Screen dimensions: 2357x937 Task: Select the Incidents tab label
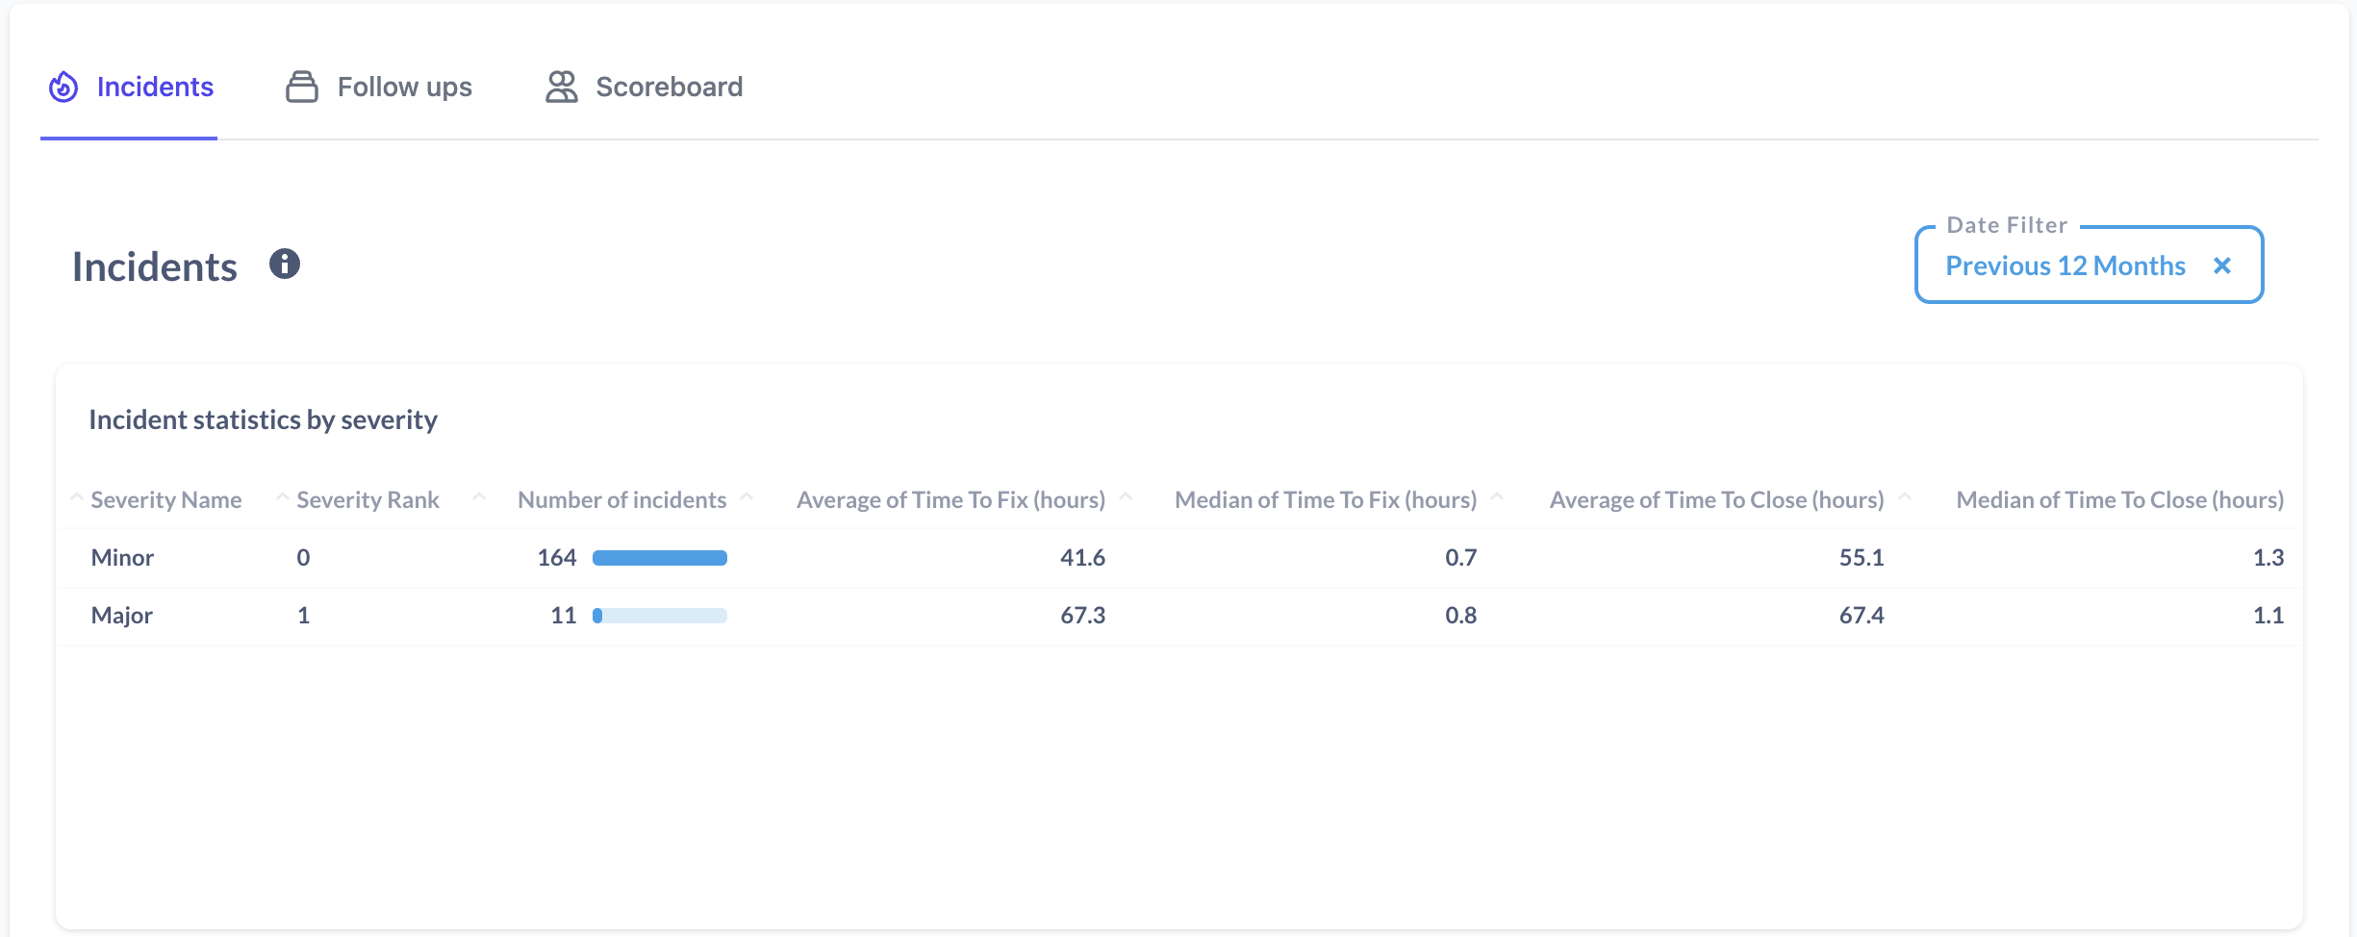coord(155,87)
